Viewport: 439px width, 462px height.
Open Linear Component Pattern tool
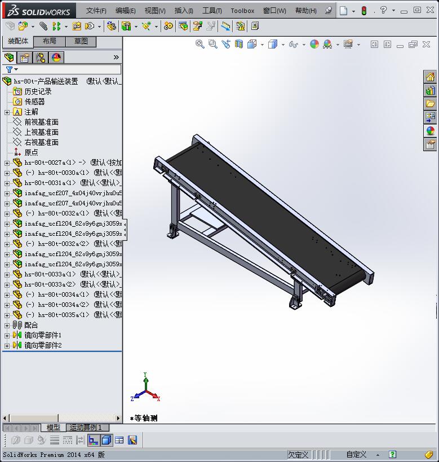pyautogui.click(x=56, y=26)
